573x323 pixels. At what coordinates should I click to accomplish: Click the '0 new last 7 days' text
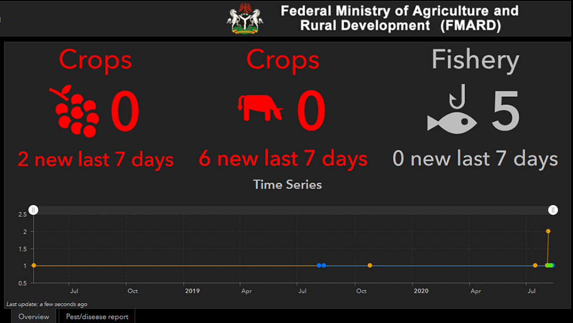click(475, 159)
